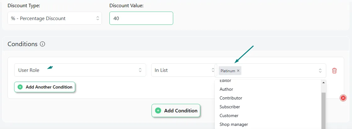The image size is (352, 129).
Task: Remove the Platinum tag with its X
Action: point(238,71)
